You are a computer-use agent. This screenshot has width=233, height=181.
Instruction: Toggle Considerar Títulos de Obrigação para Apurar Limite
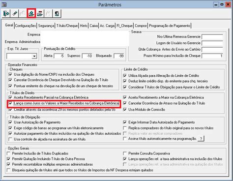(x=125, y=87)
